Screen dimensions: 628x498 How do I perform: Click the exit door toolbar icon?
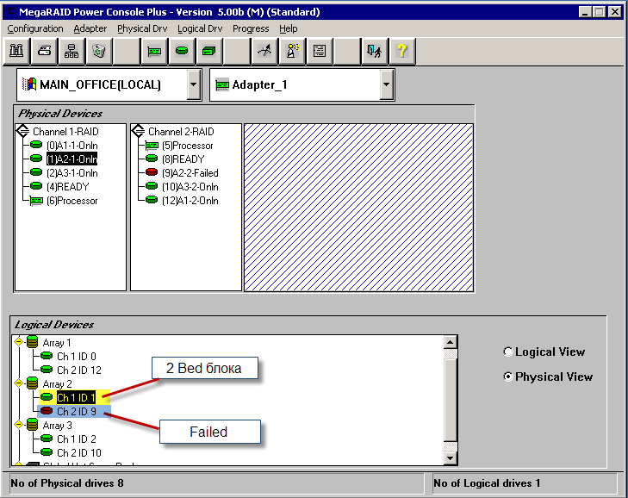tap(374, 52)
